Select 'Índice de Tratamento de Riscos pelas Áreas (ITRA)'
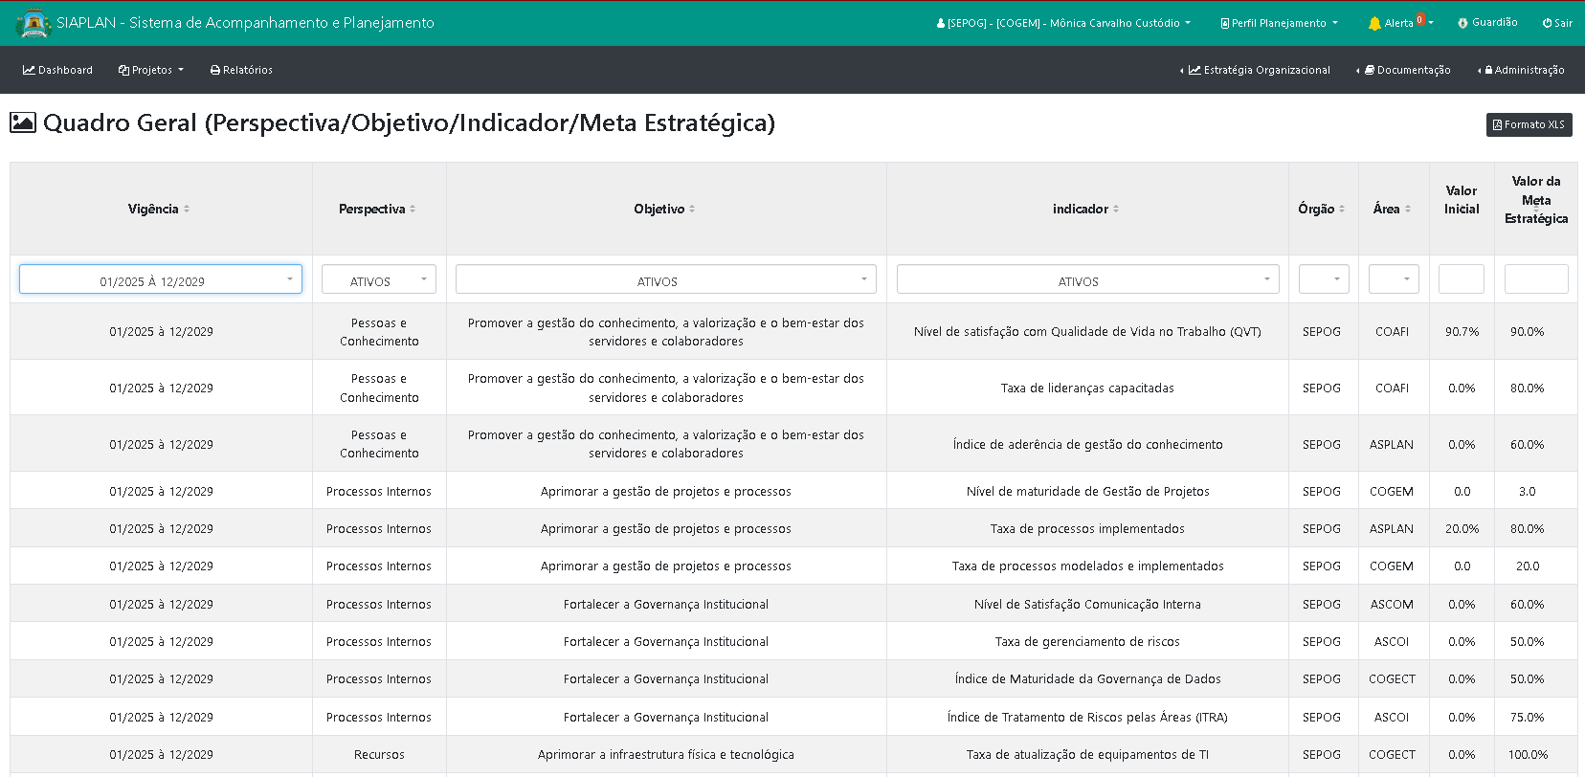Viewport: 1585px width, 777px height. pyautogui.click(x=1087, y=718)
